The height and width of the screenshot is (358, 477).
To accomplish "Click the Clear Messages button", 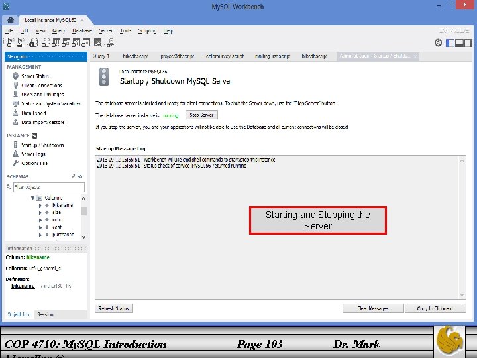I will pyautogui.click(x=373, y=308).
